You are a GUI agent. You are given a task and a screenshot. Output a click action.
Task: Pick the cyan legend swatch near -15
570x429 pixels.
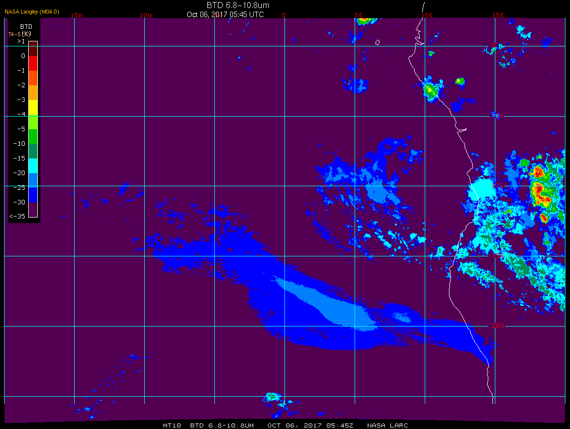click(33, 166)
